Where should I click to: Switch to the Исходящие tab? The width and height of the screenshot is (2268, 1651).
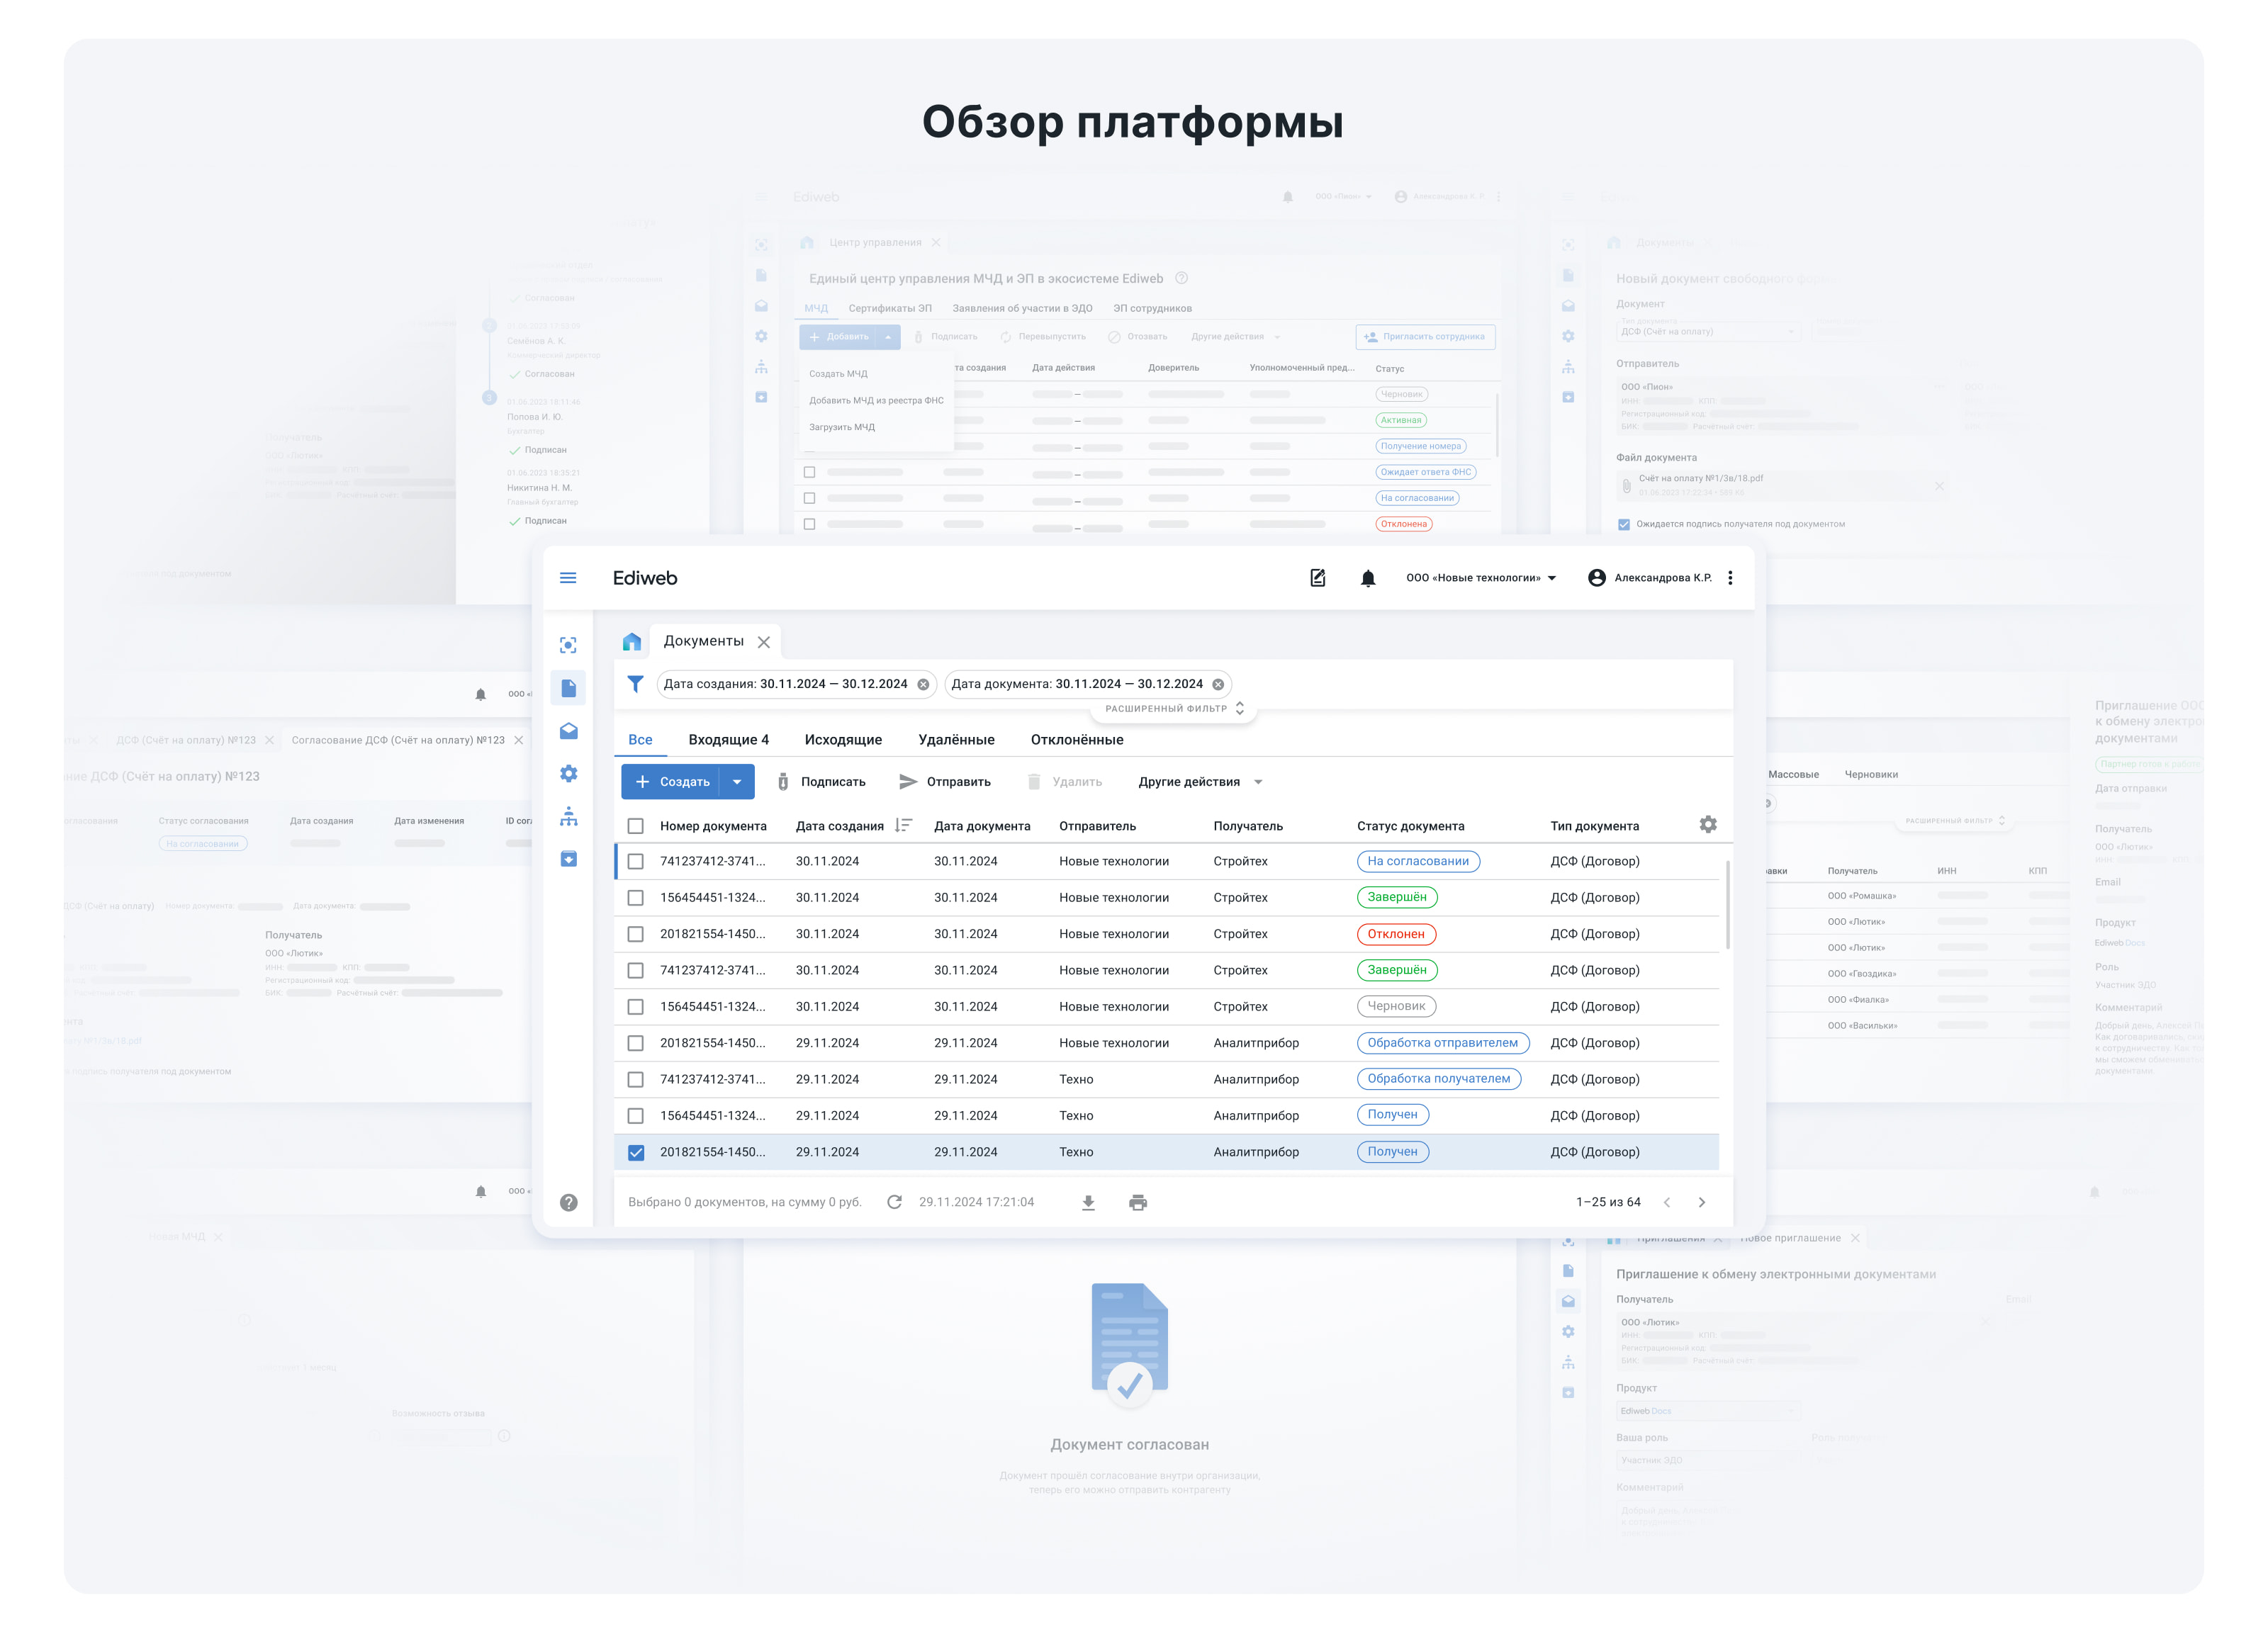click(x=843, y=740)
